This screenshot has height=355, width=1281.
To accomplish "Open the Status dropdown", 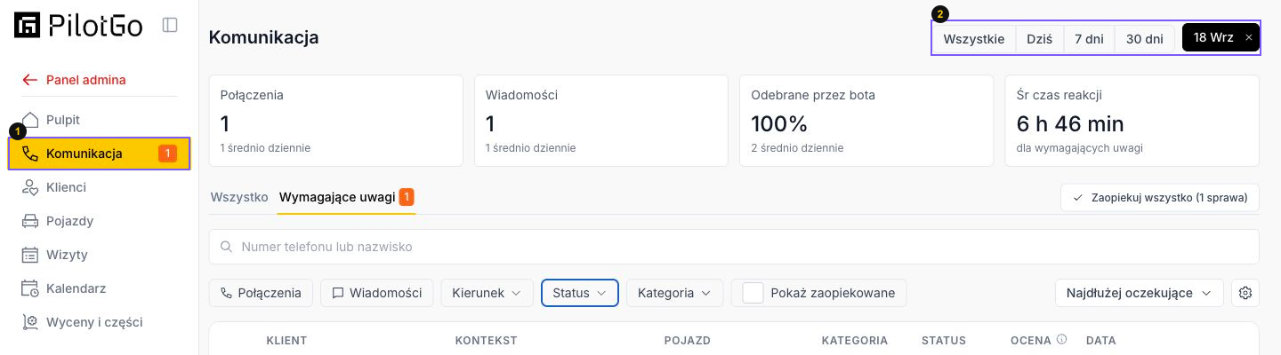I will [580, 293].
